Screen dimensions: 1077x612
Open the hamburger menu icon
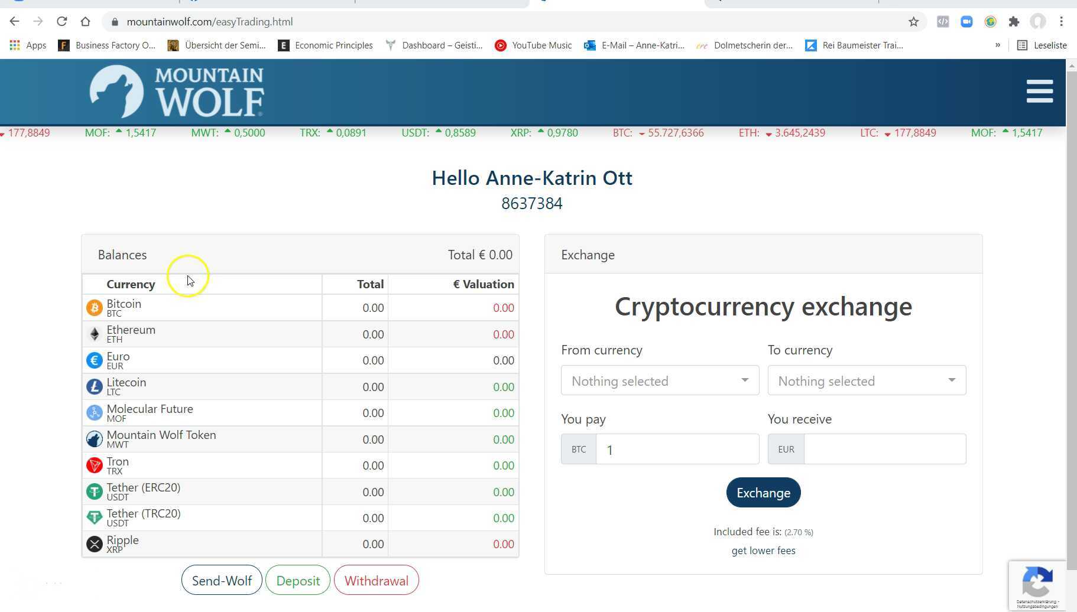(x=1040, y=92)
